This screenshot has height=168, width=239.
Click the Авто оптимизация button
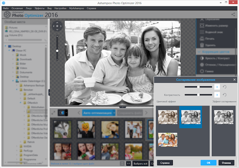pyautogui.click(x=97, y=113)
